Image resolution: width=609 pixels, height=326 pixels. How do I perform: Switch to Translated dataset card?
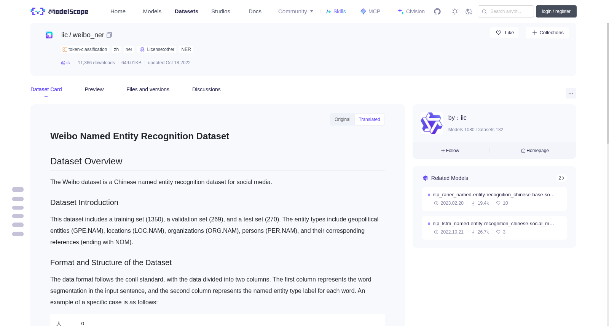click(369, 119)
